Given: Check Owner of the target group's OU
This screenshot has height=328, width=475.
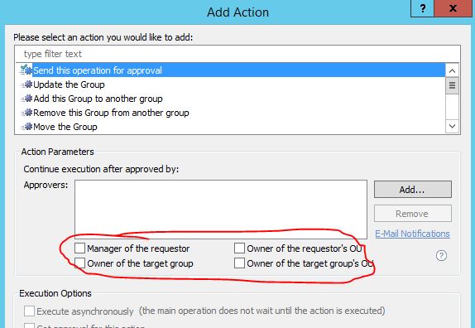Looking at the screenshot, I should 239,263.
